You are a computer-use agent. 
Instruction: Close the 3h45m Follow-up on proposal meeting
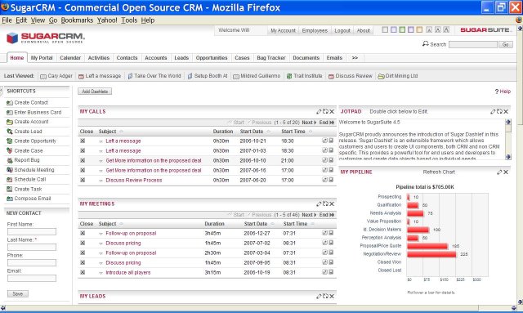(83, 233)
